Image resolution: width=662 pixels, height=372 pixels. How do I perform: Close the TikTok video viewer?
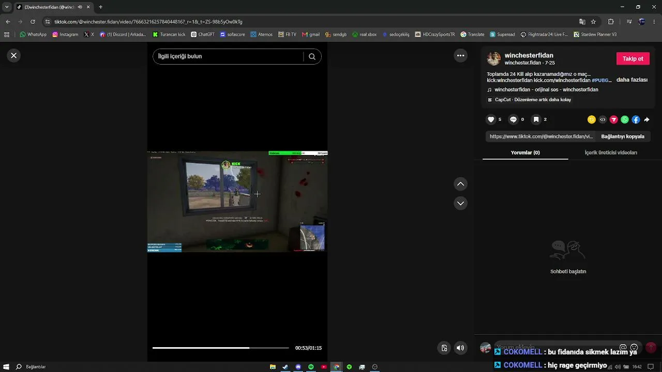tap(14, 55)
